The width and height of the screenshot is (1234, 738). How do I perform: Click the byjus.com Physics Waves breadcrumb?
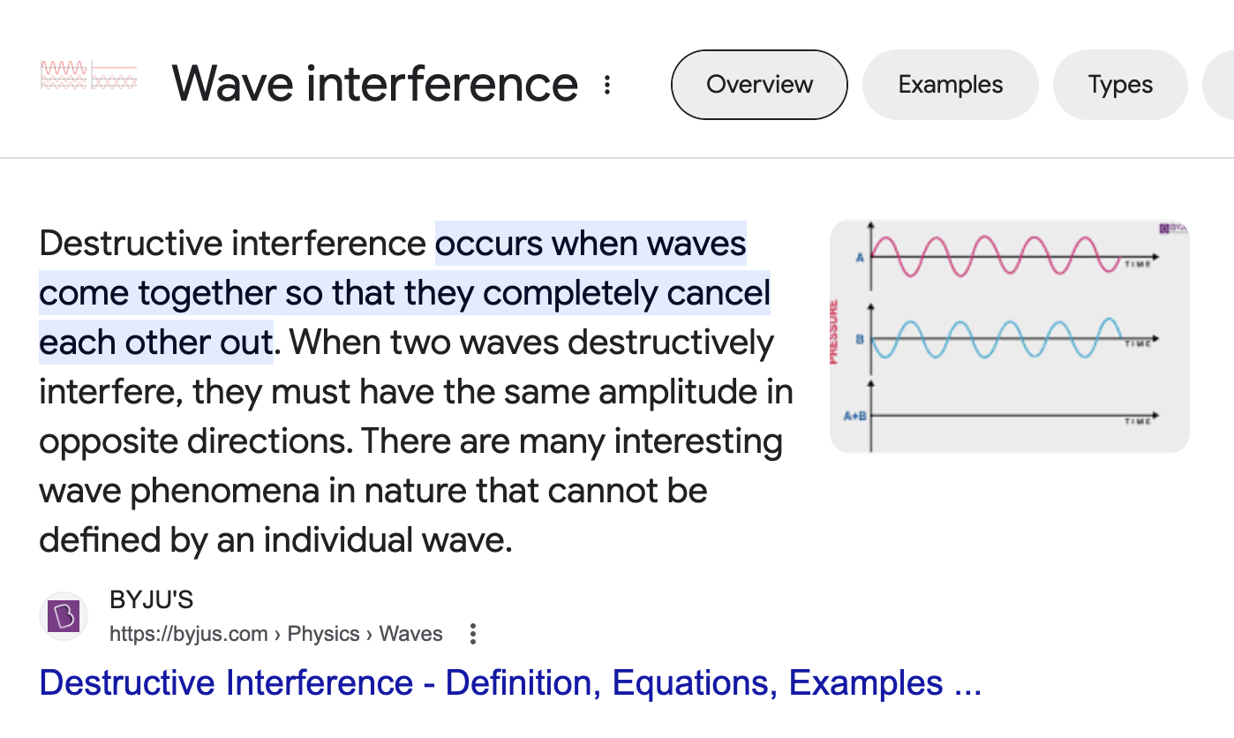point(275,634)
